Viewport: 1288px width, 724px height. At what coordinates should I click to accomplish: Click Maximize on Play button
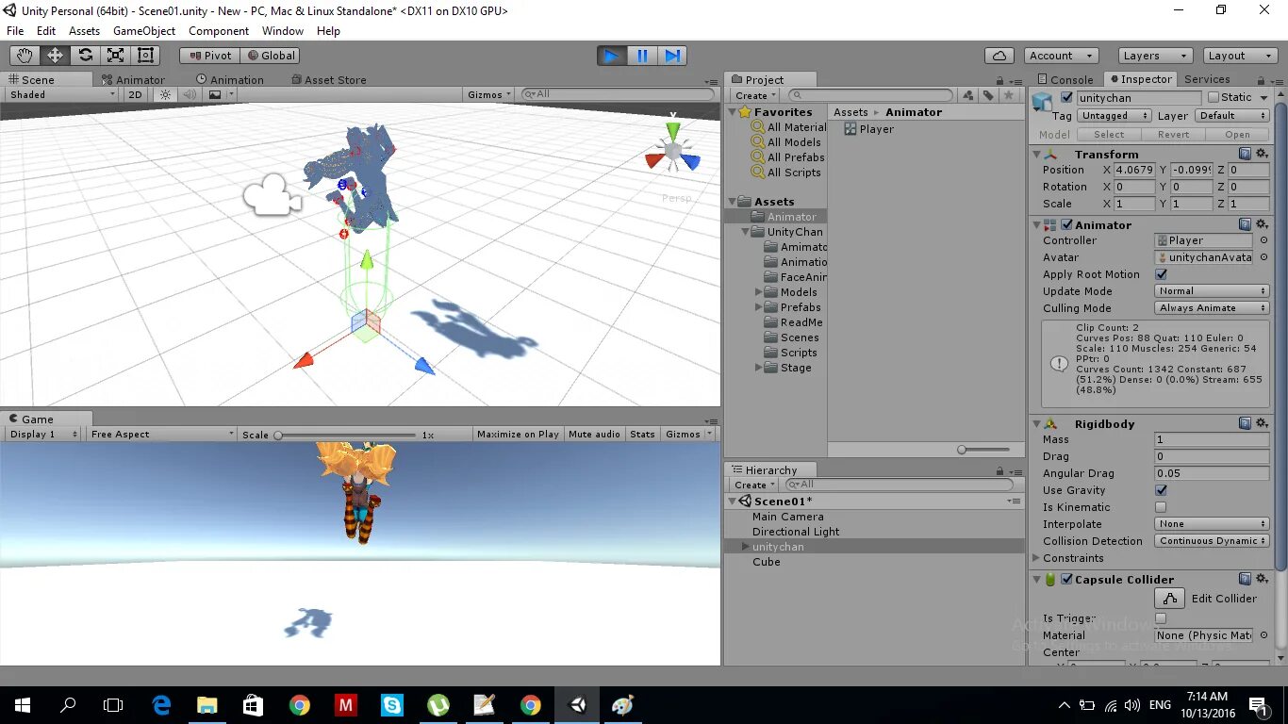pyautogui.click(x=518, y=435)
